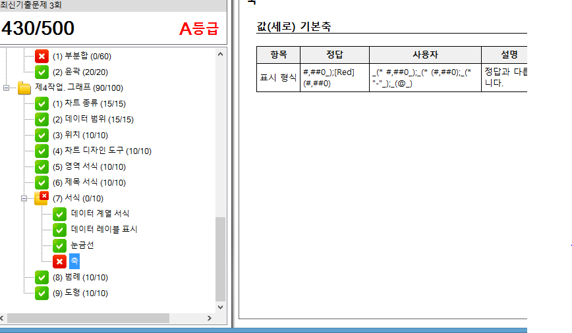Screen dimensions: 572x333
Task: Click the red X icon beside 부분합
Action: tap(42, 56)
